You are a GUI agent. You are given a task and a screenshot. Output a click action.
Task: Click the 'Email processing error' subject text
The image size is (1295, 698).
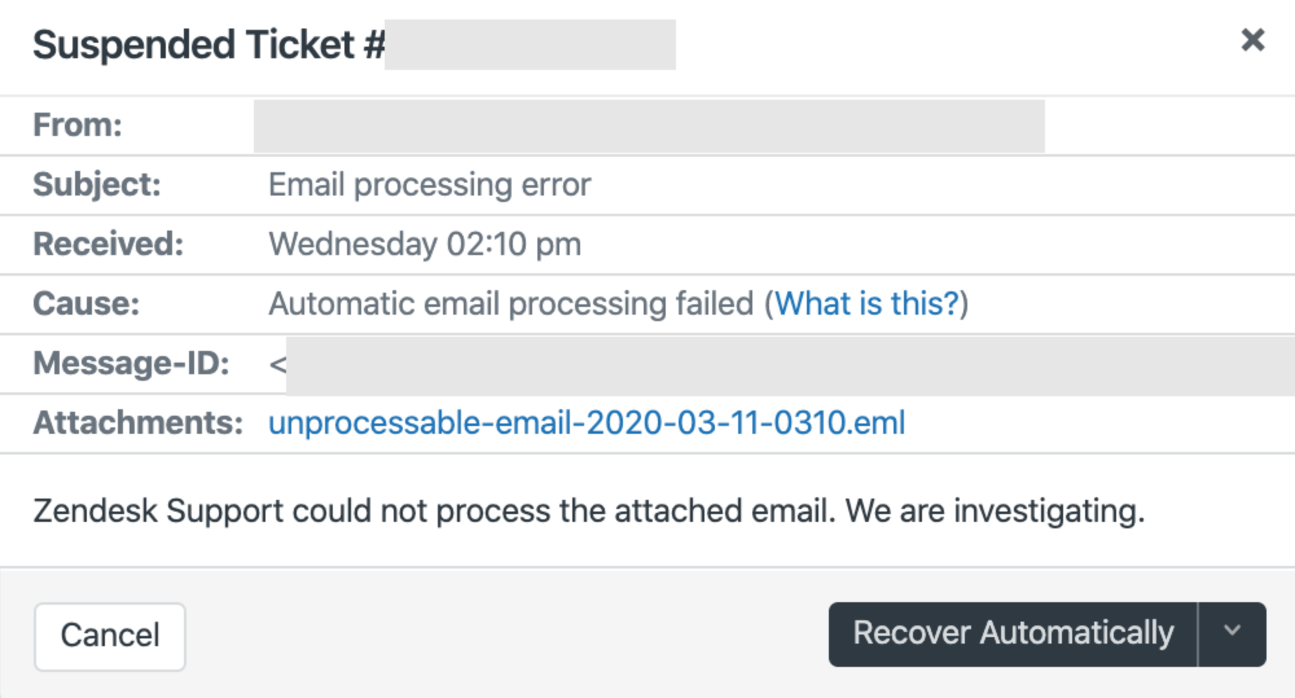(429, 185)
